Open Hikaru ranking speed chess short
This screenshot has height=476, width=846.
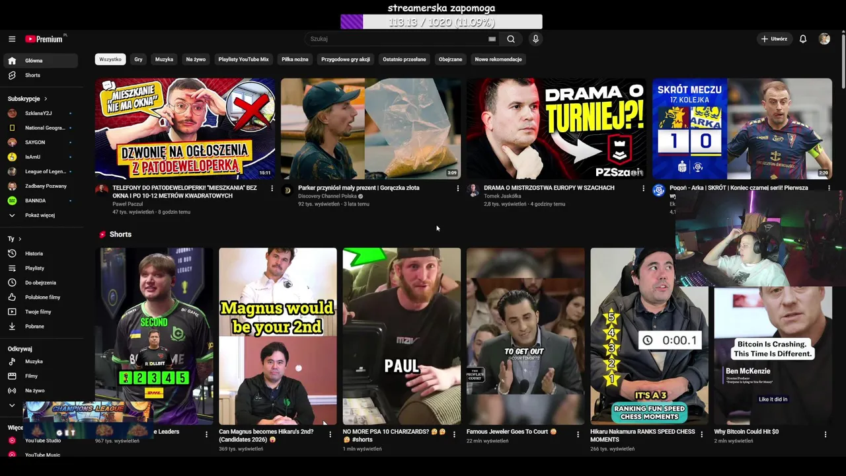click(649, 336)
